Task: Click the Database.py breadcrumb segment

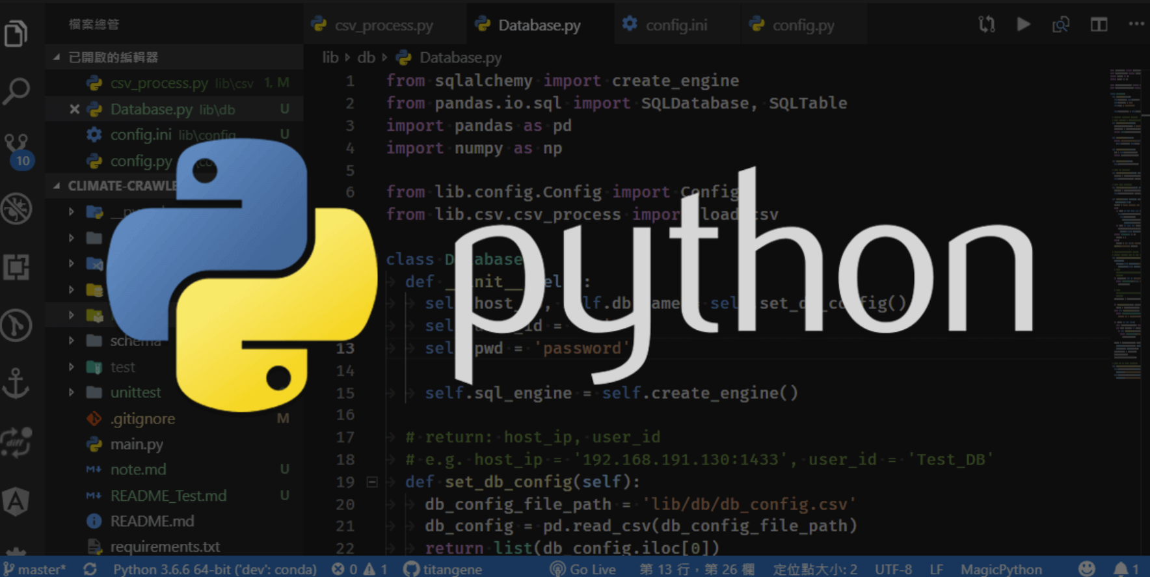Action: tap(449, 57)
